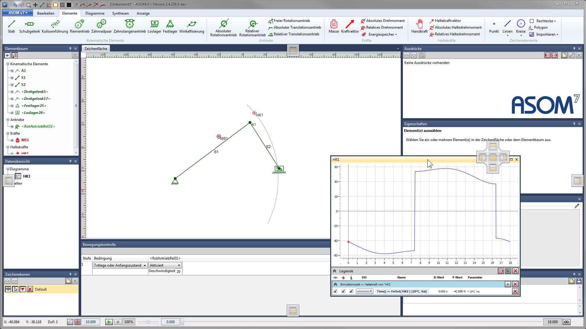The image size is (586, 329).
Task: Adjust the simulation speed slider
Action: [148, 322]
